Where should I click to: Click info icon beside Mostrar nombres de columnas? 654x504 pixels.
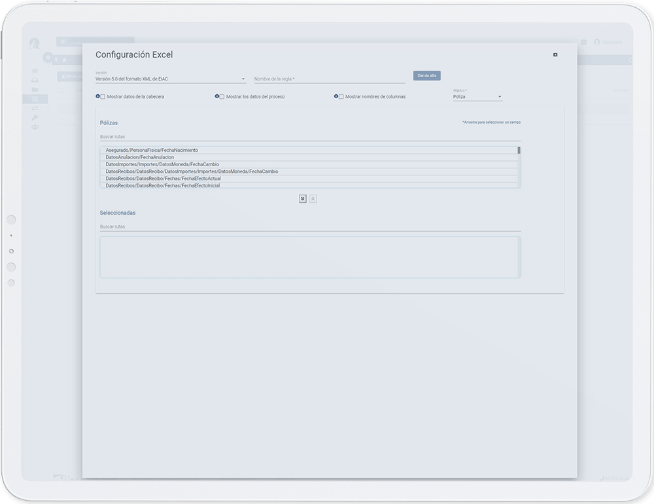[x=336, y=96]
